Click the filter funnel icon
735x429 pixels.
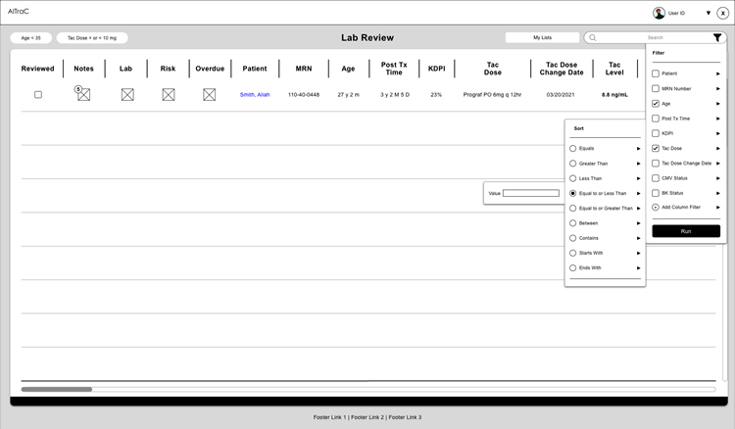point(717,37)
